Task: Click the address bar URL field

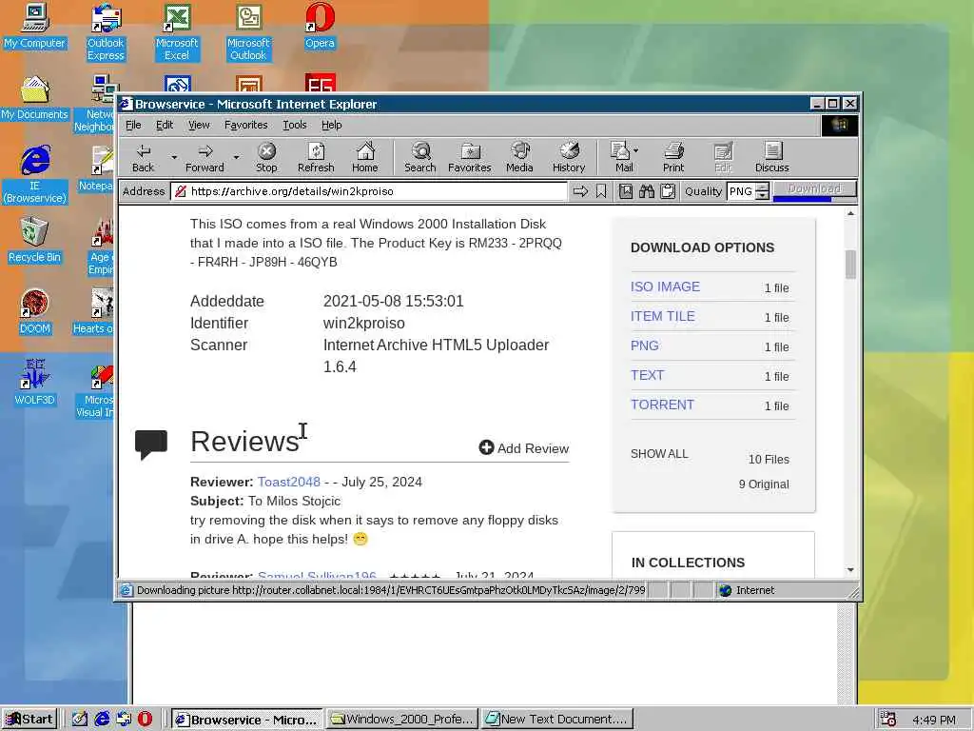Action: click(x=370, y=191)
